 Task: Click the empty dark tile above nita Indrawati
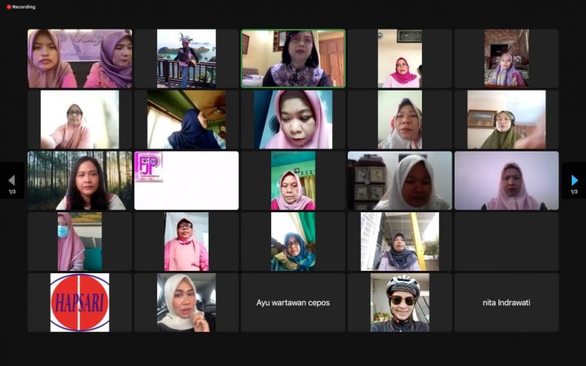(x=506, y=241)
